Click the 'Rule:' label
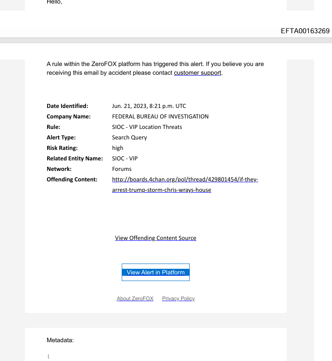 coord(53,127)
